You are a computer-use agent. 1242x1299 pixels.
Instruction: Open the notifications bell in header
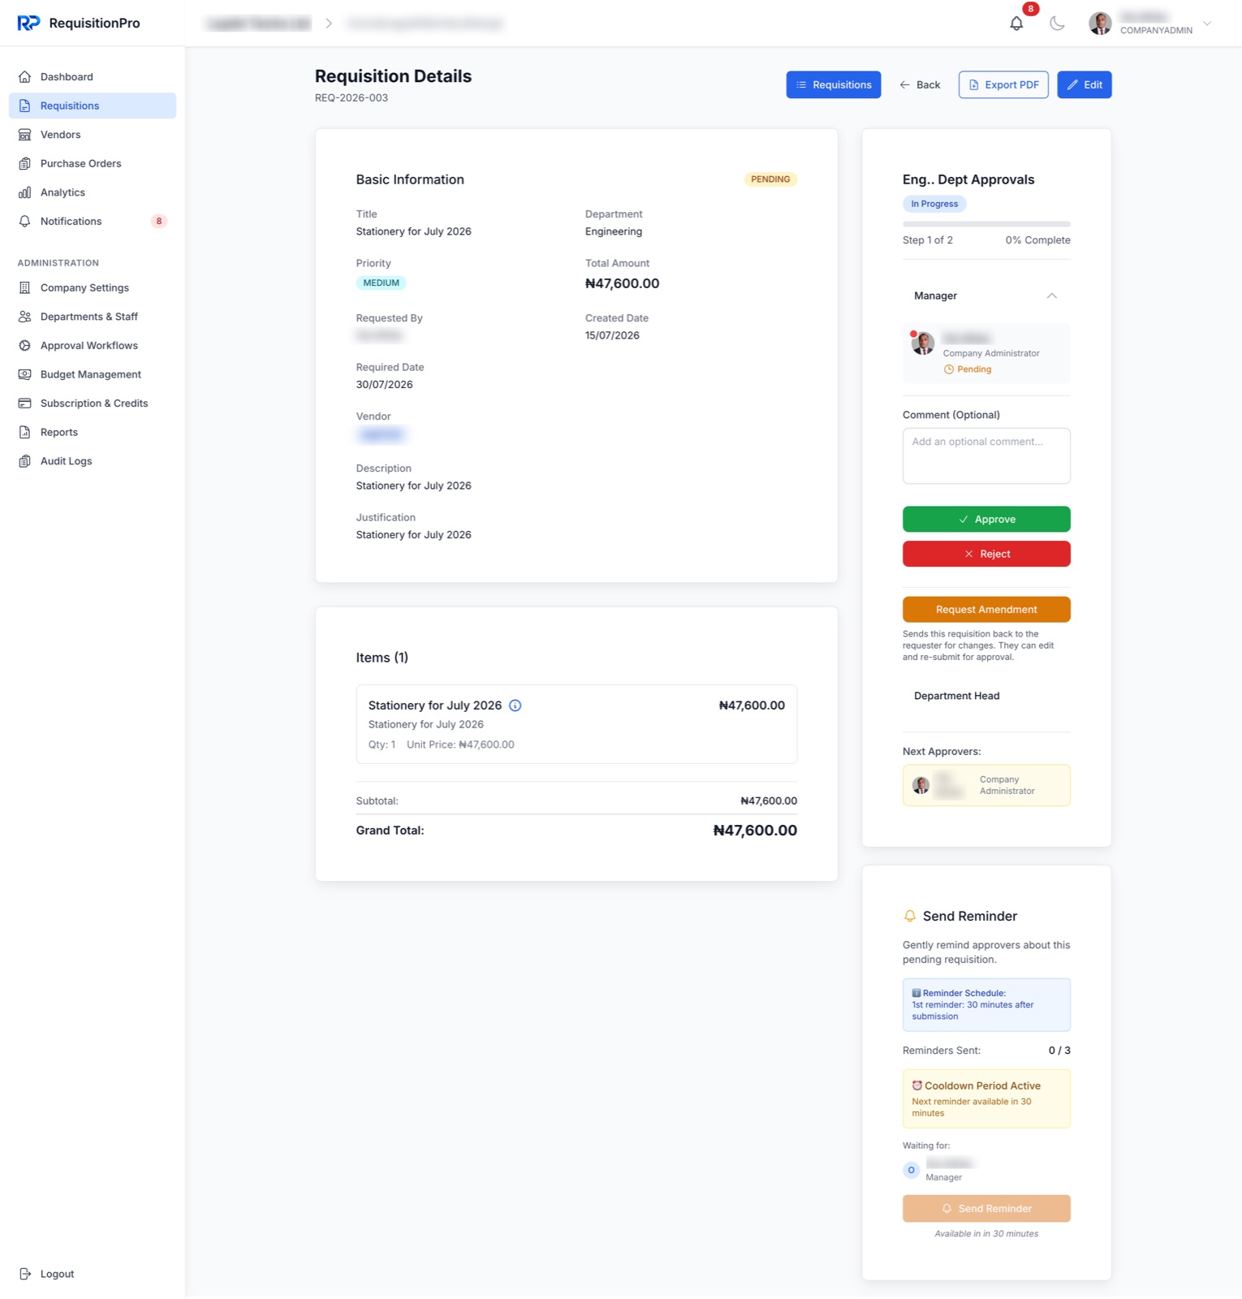coord(1016,24)
